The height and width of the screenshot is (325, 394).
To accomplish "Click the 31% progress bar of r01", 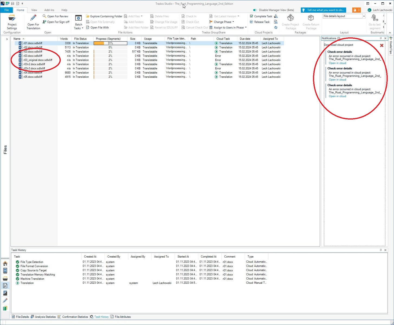I will tap(110, 43).
